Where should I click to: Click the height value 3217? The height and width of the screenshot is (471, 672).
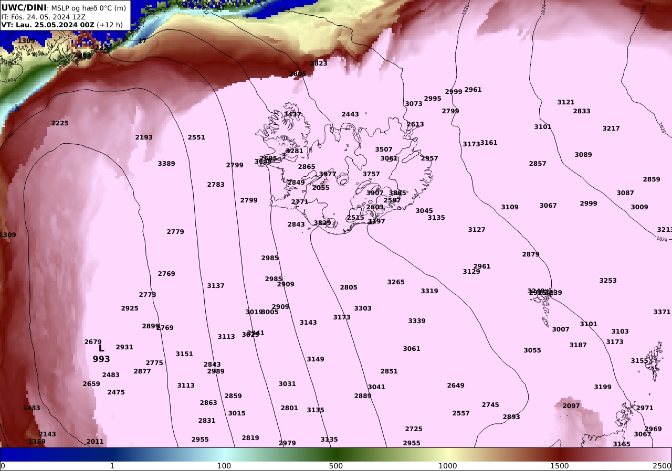click(x=611, y=129)
